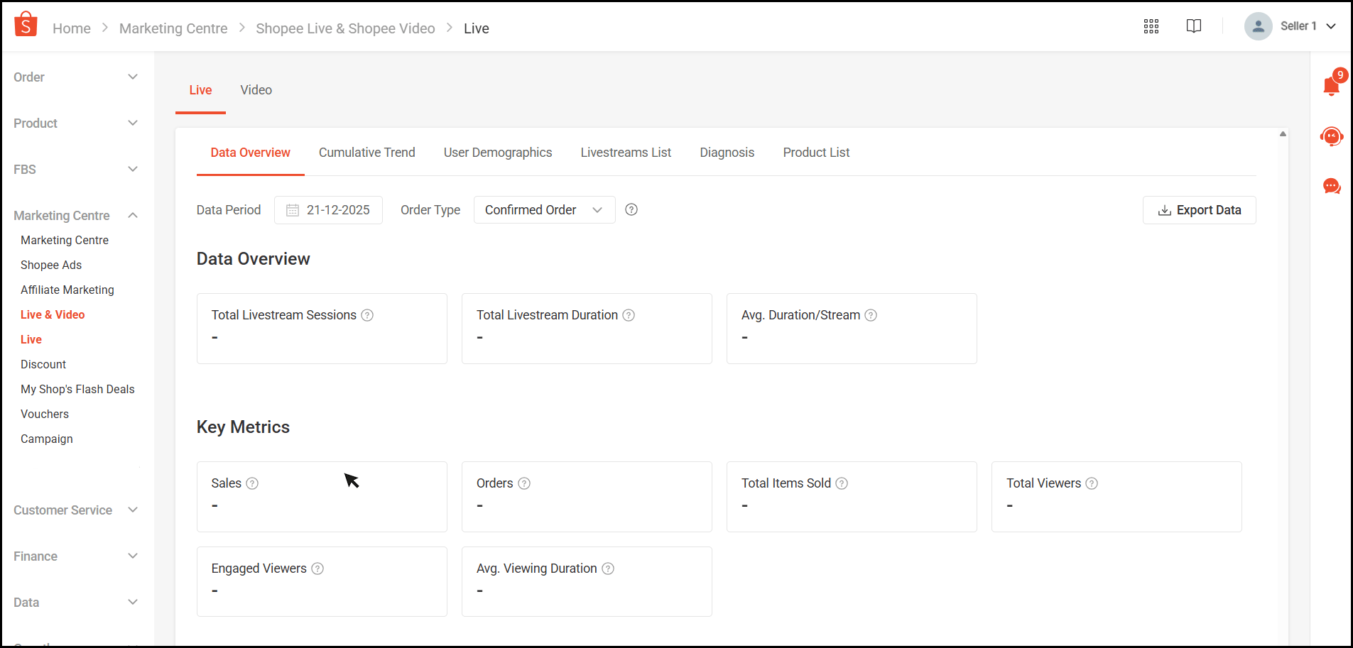Switch to the Video tab
This screenshot has width=1353, height=648.
click(256, 90)
